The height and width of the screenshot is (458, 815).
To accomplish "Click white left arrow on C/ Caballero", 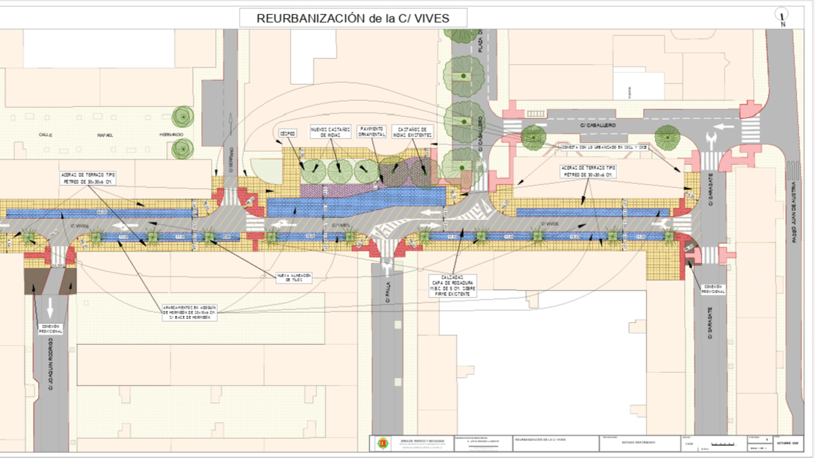I will (724, 126).
